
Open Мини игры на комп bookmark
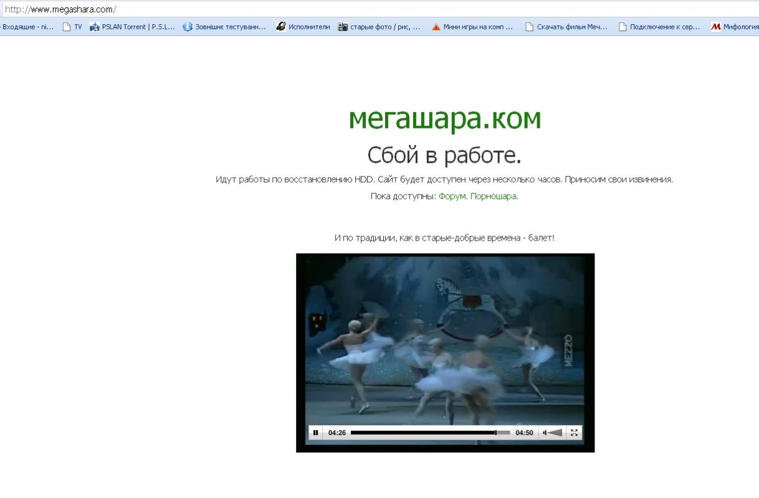point(473,27)
